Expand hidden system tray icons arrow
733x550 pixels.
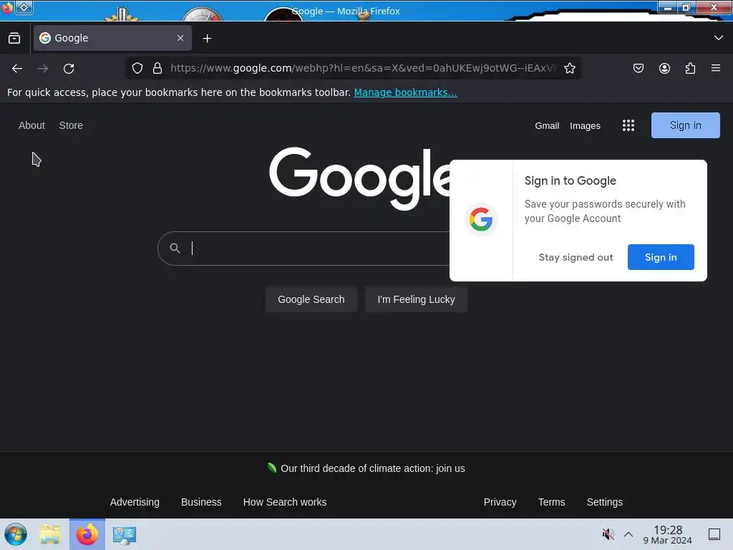pyautogui.click(x=628, y=534)
